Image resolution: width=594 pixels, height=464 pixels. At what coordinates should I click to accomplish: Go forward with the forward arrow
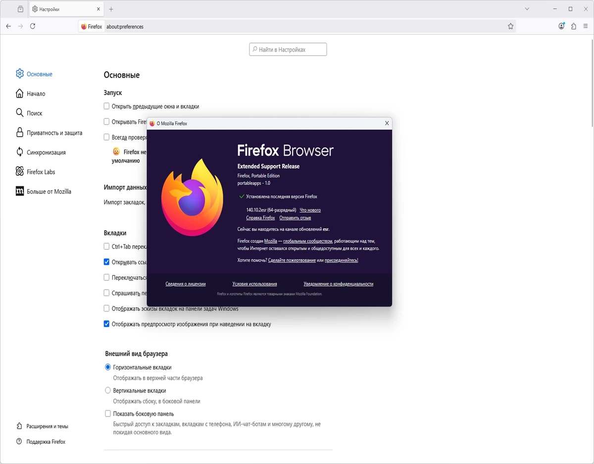tap(21, 26)
